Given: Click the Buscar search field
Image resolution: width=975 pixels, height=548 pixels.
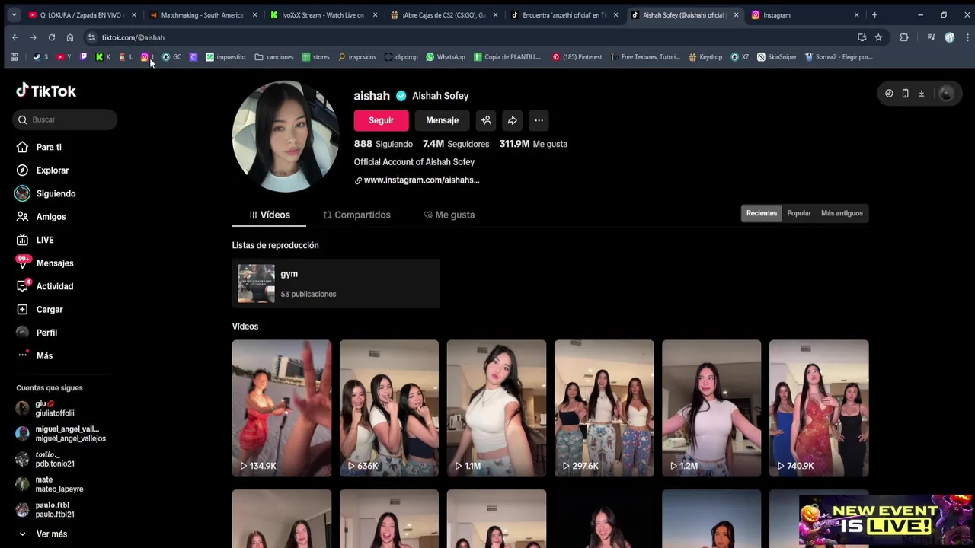Looking at the screenshot, I should pos(65,119).
